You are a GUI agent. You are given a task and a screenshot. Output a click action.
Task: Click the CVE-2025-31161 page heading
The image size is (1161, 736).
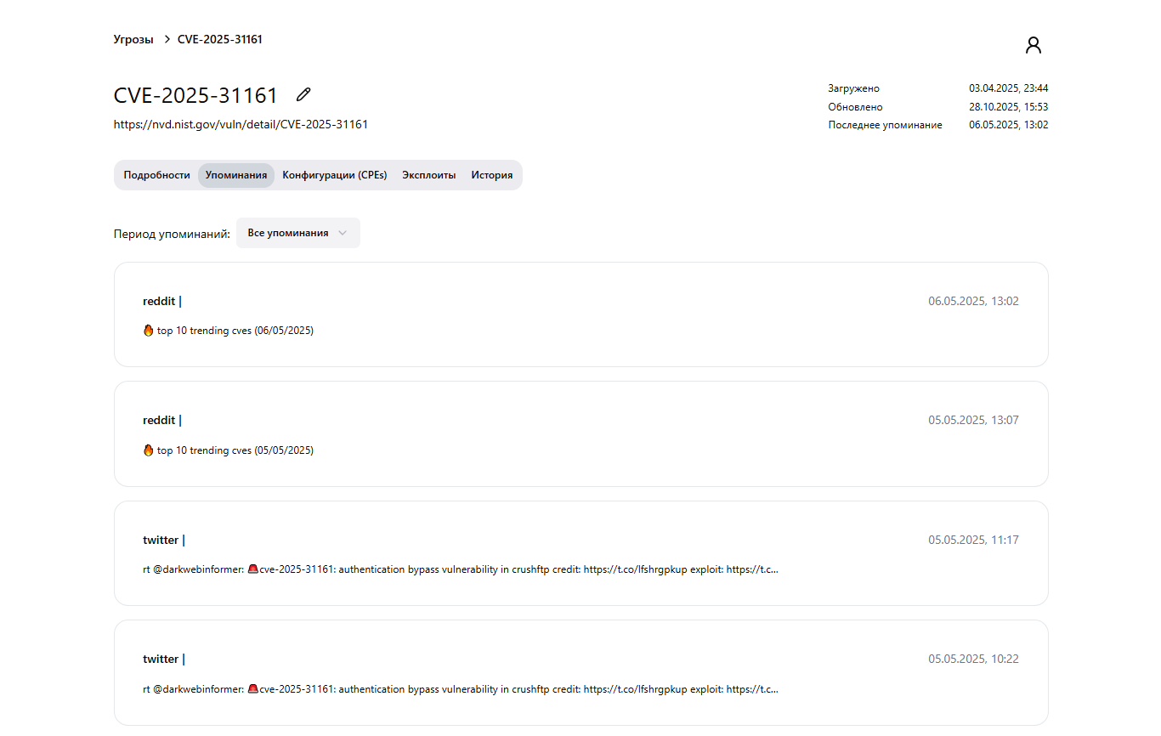click(196, 95)
